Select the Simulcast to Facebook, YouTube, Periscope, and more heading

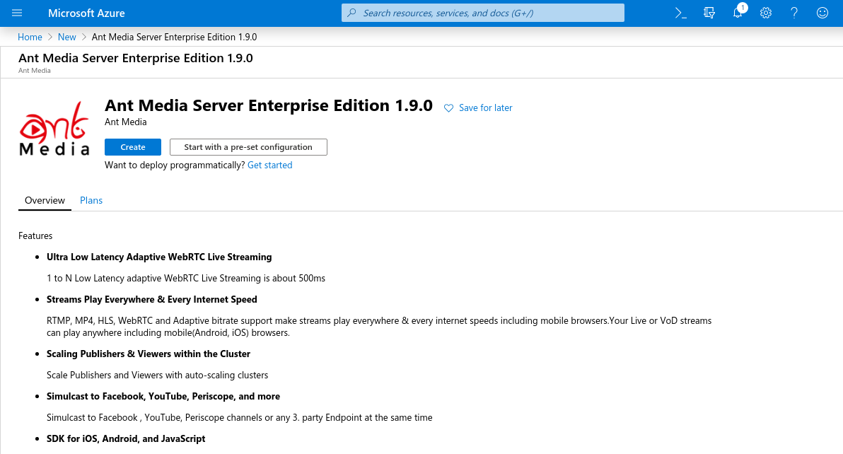163,397
